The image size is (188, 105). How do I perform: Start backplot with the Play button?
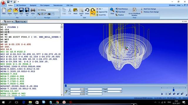(x=162, y=94)
